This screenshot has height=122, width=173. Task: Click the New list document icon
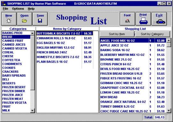(9, 21)
